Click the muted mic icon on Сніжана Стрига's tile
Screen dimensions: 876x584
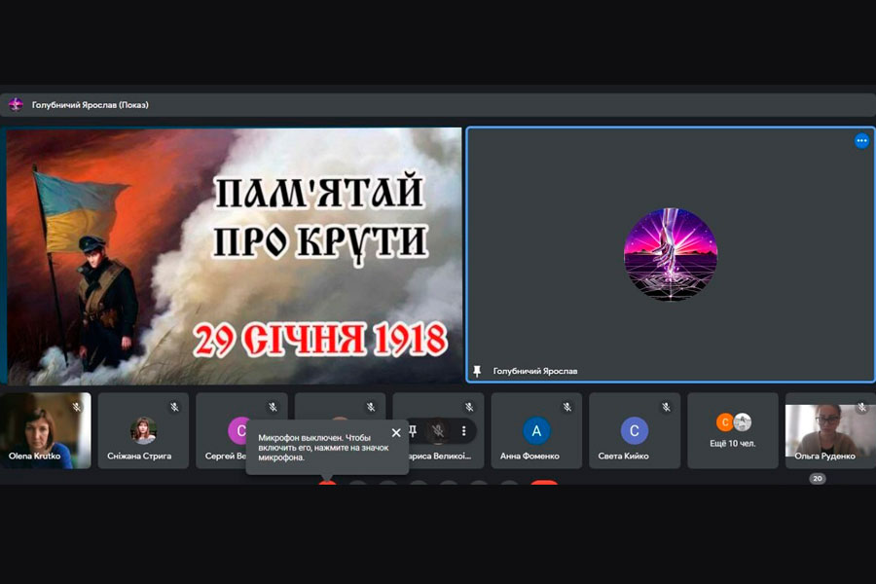(175, 408)
